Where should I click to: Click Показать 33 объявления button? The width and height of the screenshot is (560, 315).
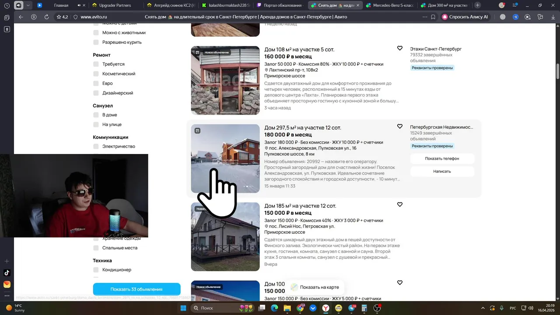point(136,289)
